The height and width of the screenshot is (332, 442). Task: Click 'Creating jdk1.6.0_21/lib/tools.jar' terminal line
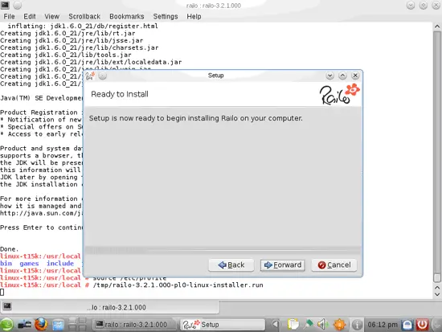pyautogui.click(x=66, y=55)
